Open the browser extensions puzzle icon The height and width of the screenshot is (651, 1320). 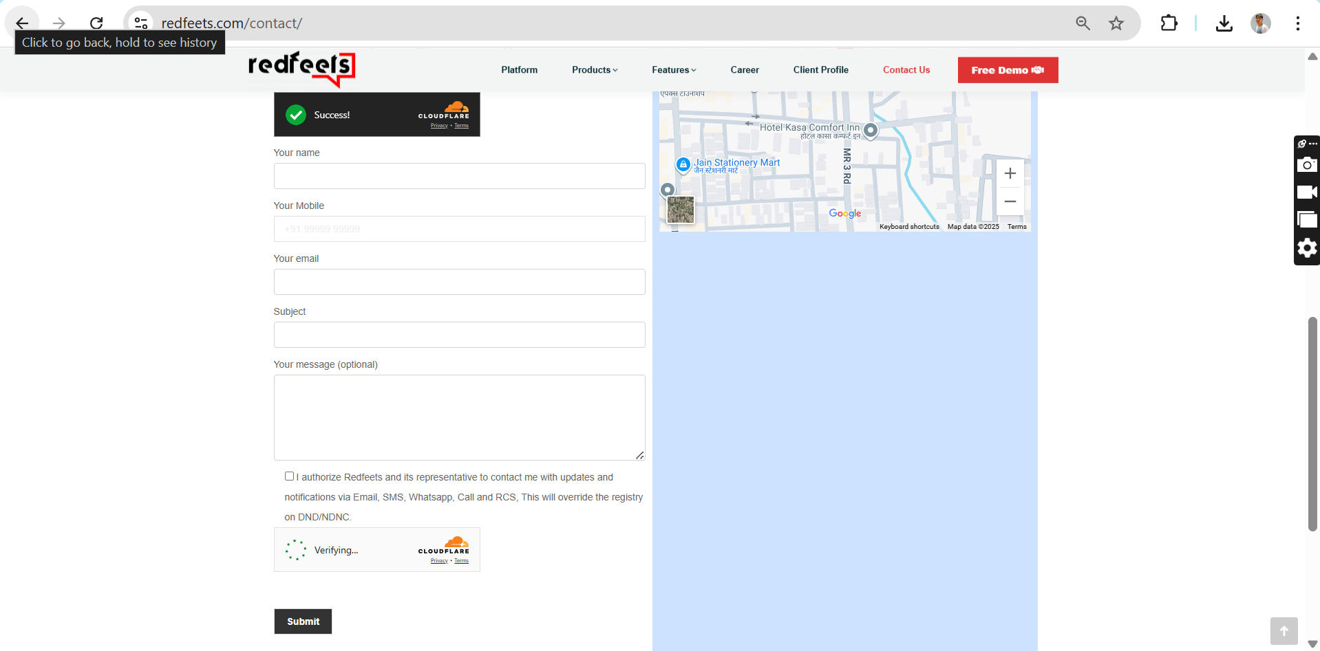click(1169, 23)
